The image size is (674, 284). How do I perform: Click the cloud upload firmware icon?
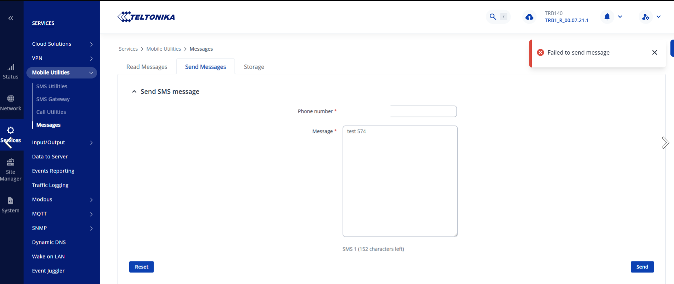pos(529,17)
